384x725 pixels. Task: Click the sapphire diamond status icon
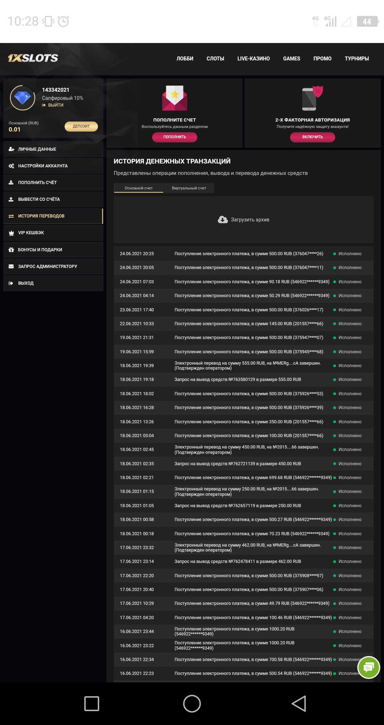22,98
